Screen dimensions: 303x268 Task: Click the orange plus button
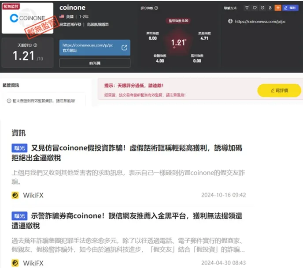pos(278,8)
